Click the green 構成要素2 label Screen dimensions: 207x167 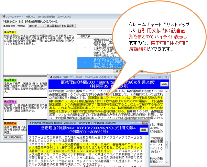pos(10,80)
